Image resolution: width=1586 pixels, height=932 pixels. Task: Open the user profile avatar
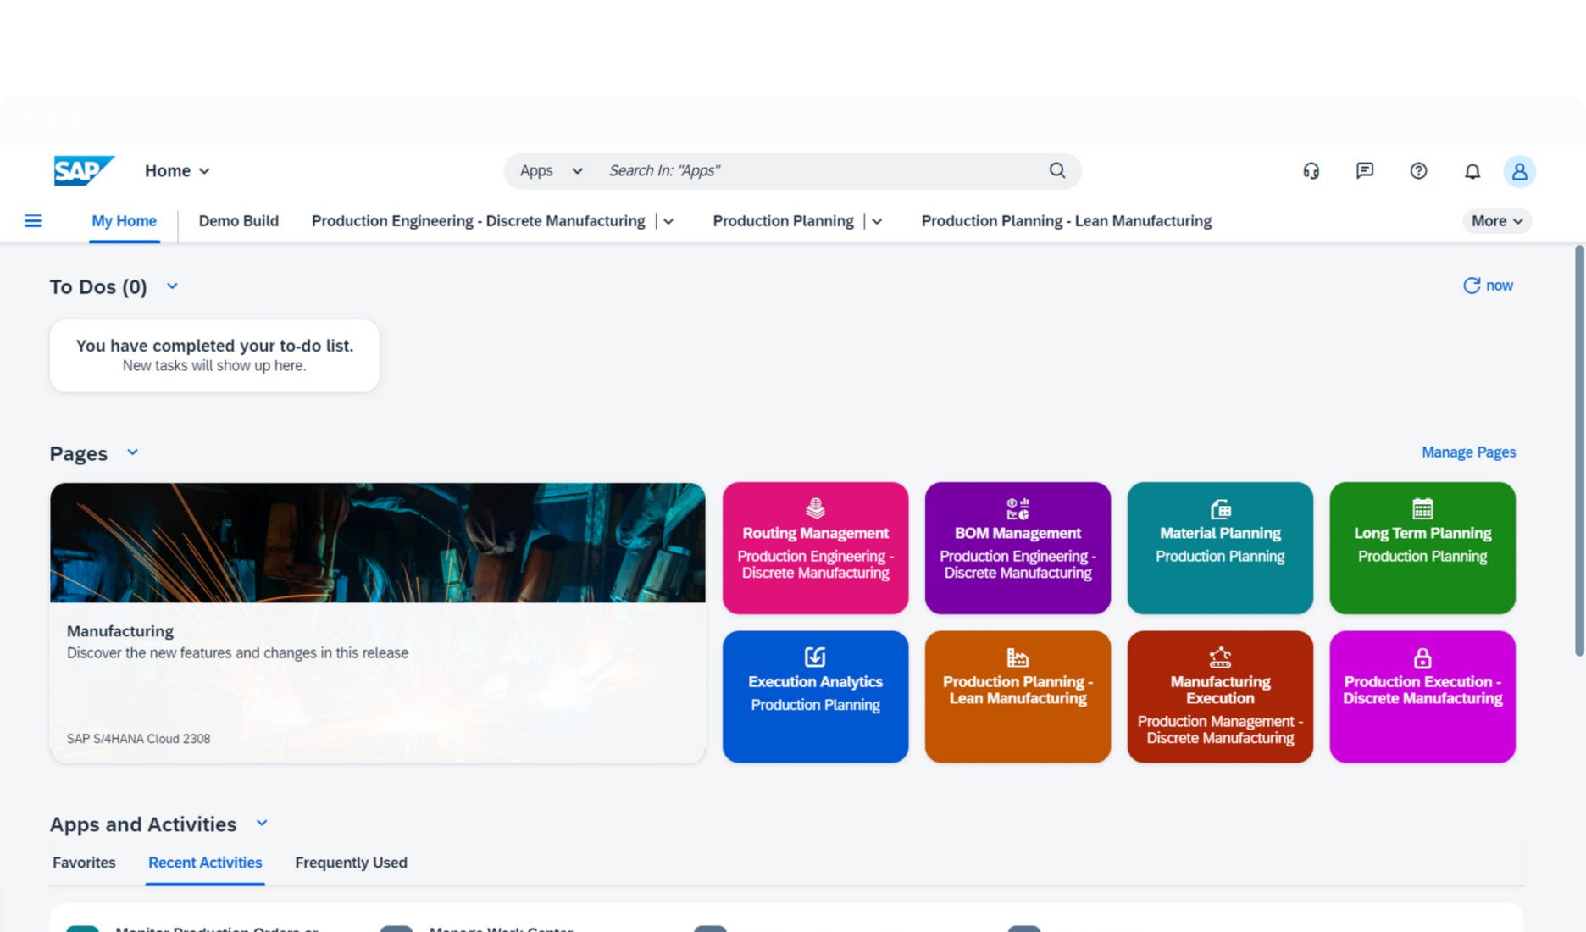pyautogui.click(x=1519, y=171)
